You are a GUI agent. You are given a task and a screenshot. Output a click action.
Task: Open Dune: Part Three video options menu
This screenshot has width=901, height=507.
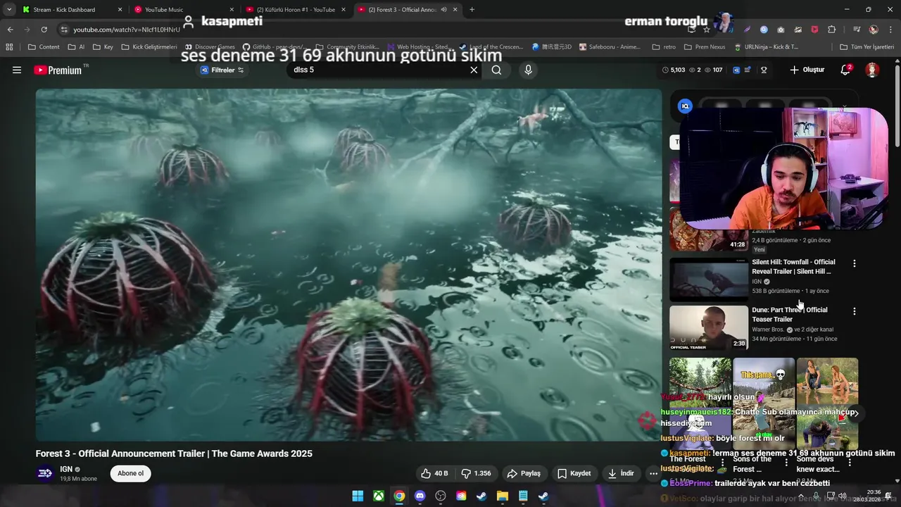855,311
